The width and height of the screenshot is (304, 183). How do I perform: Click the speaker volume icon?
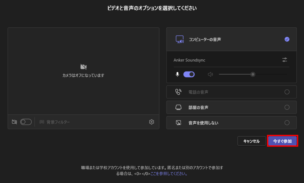tap(210, 74)
